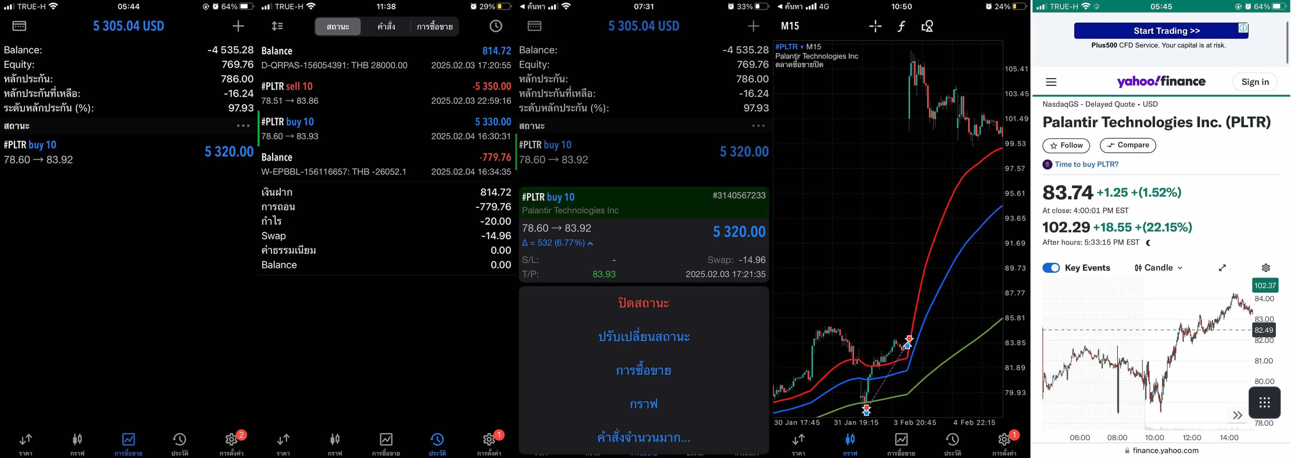Tap the plus new-order icon in the 07:31 screen
Viewport: 1291px width, 458px height.
click(753, 26)
